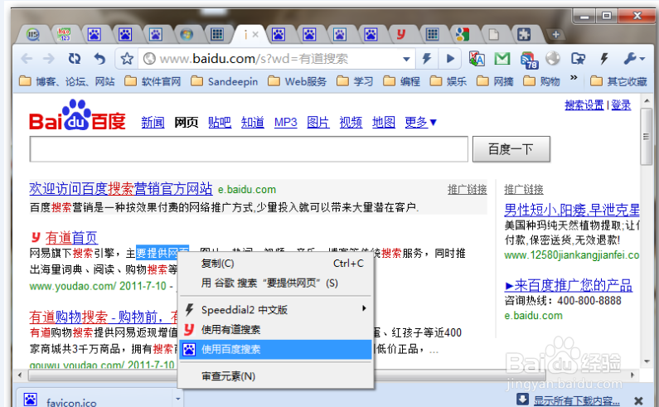659x407 pixels.
Task: Switch to the IIS tab
Action: 33,34
